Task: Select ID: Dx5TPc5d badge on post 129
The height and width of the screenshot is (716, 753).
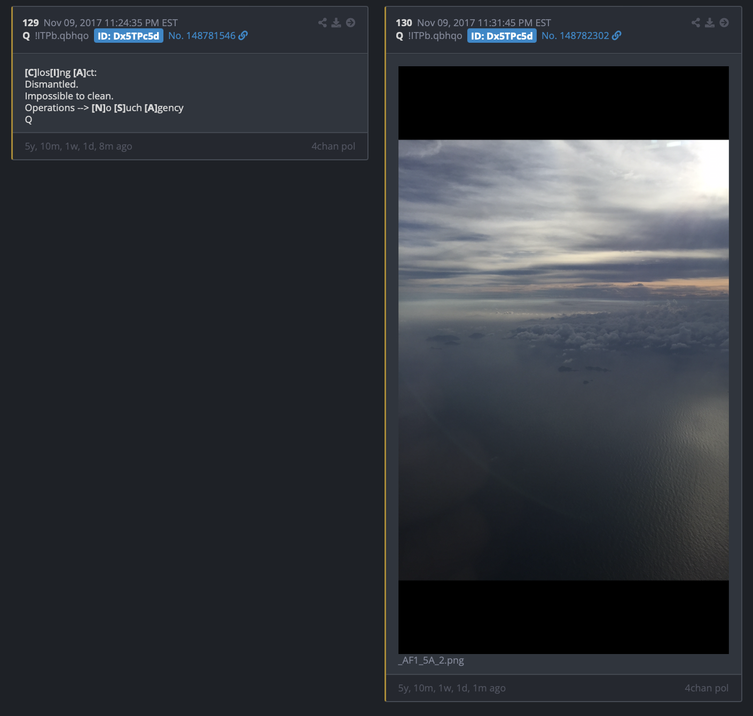Action: tap(129, 36)
